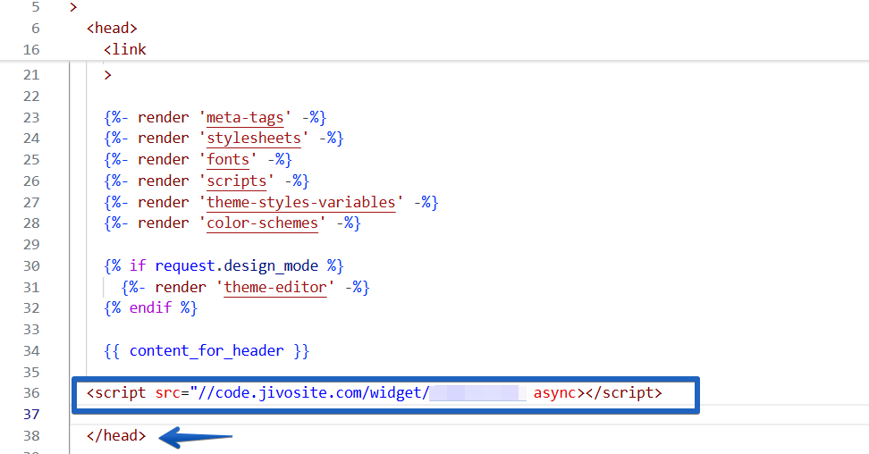Click the blue arrow pointing to the head tag
Viewport: 869px width, 454px height.
click(196, 437)
